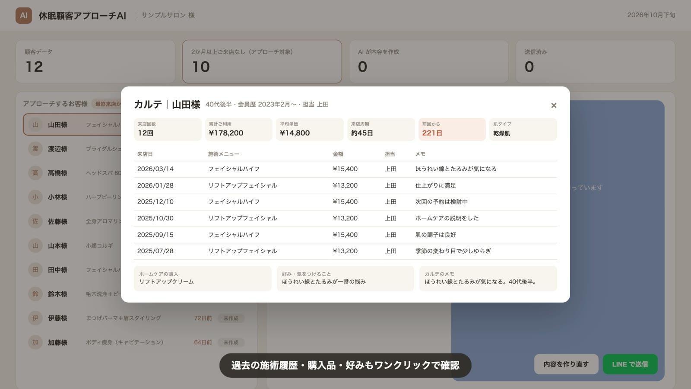This screenshot has height=389, width=691.
Task: Click the 来店周期 約45日 stat
Action: pos(381,129)
